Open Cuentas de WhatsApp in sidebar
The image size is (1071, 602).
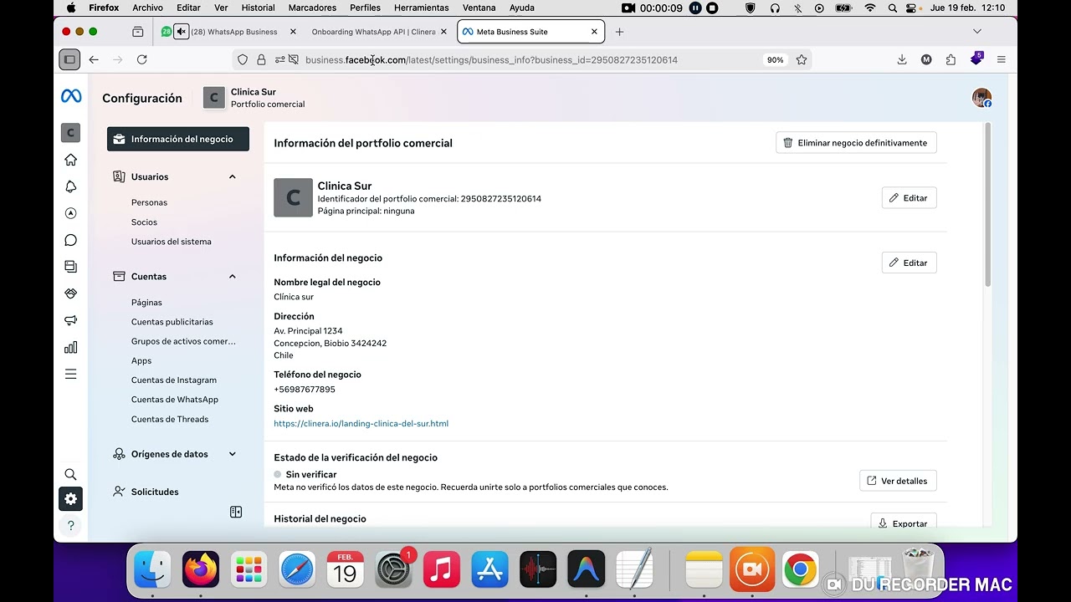(x=174, y=400)
